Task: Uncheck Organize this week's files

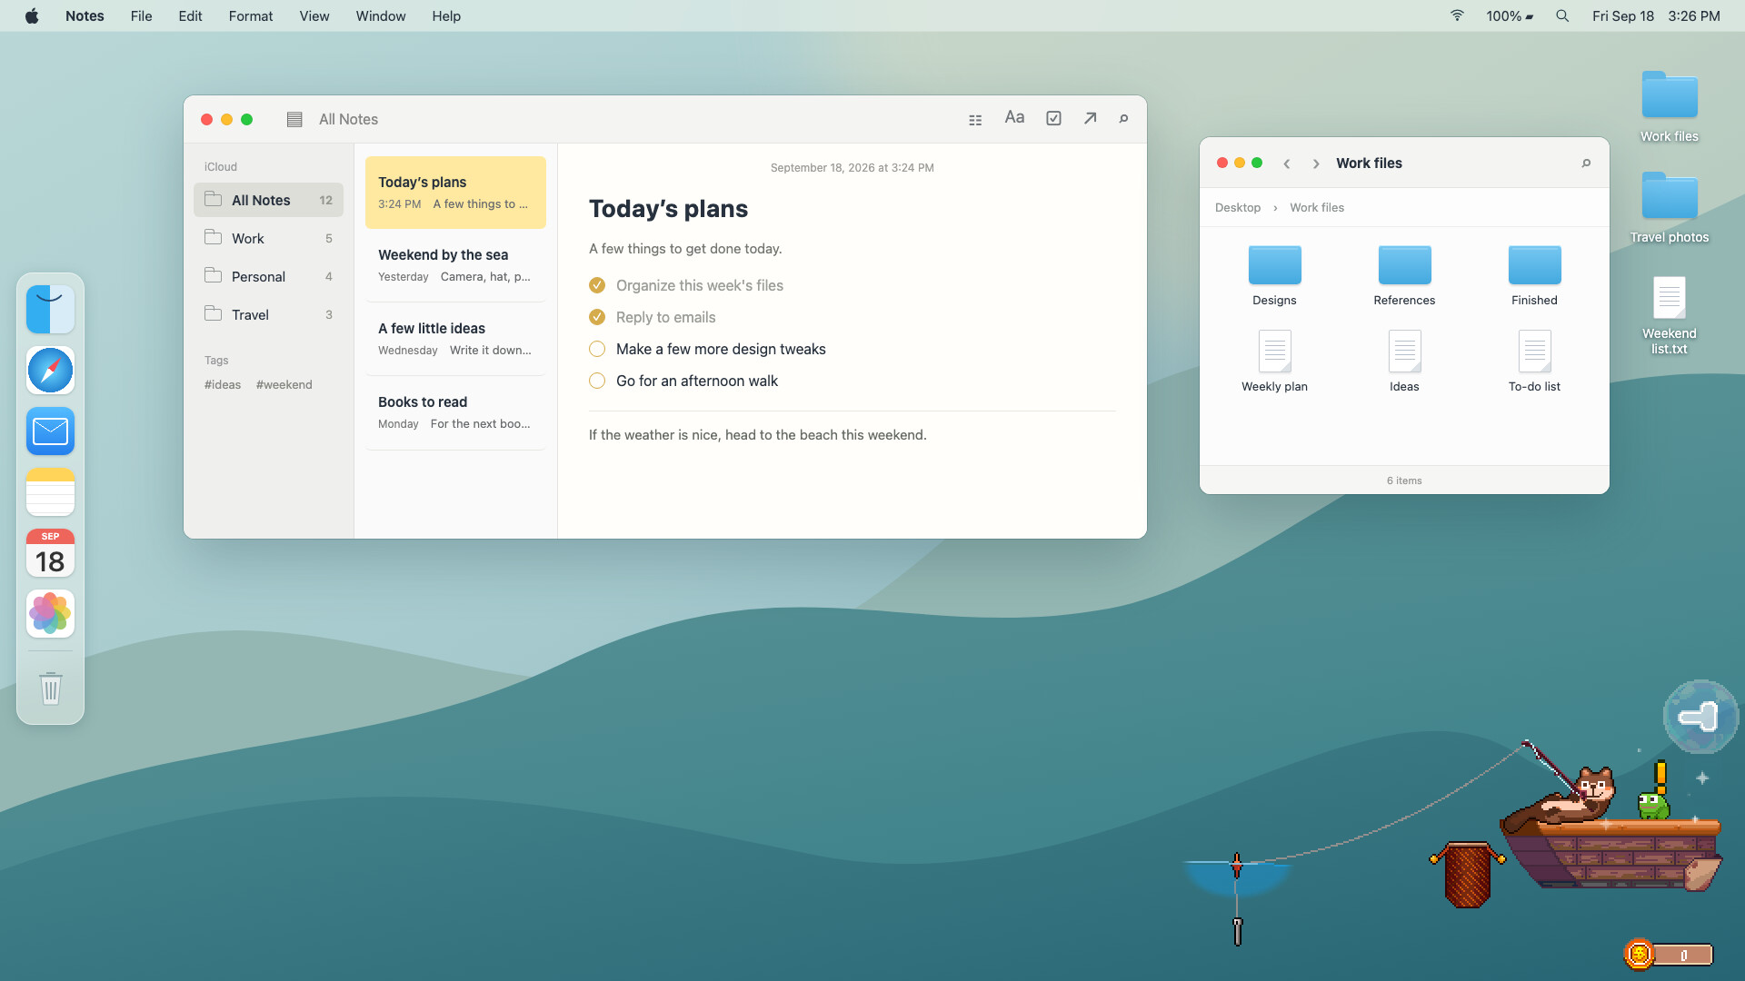Action: [x=597, y=285]
